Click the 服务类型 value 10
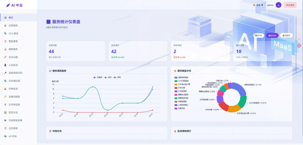Screen dimensions: 303x145 239,52
